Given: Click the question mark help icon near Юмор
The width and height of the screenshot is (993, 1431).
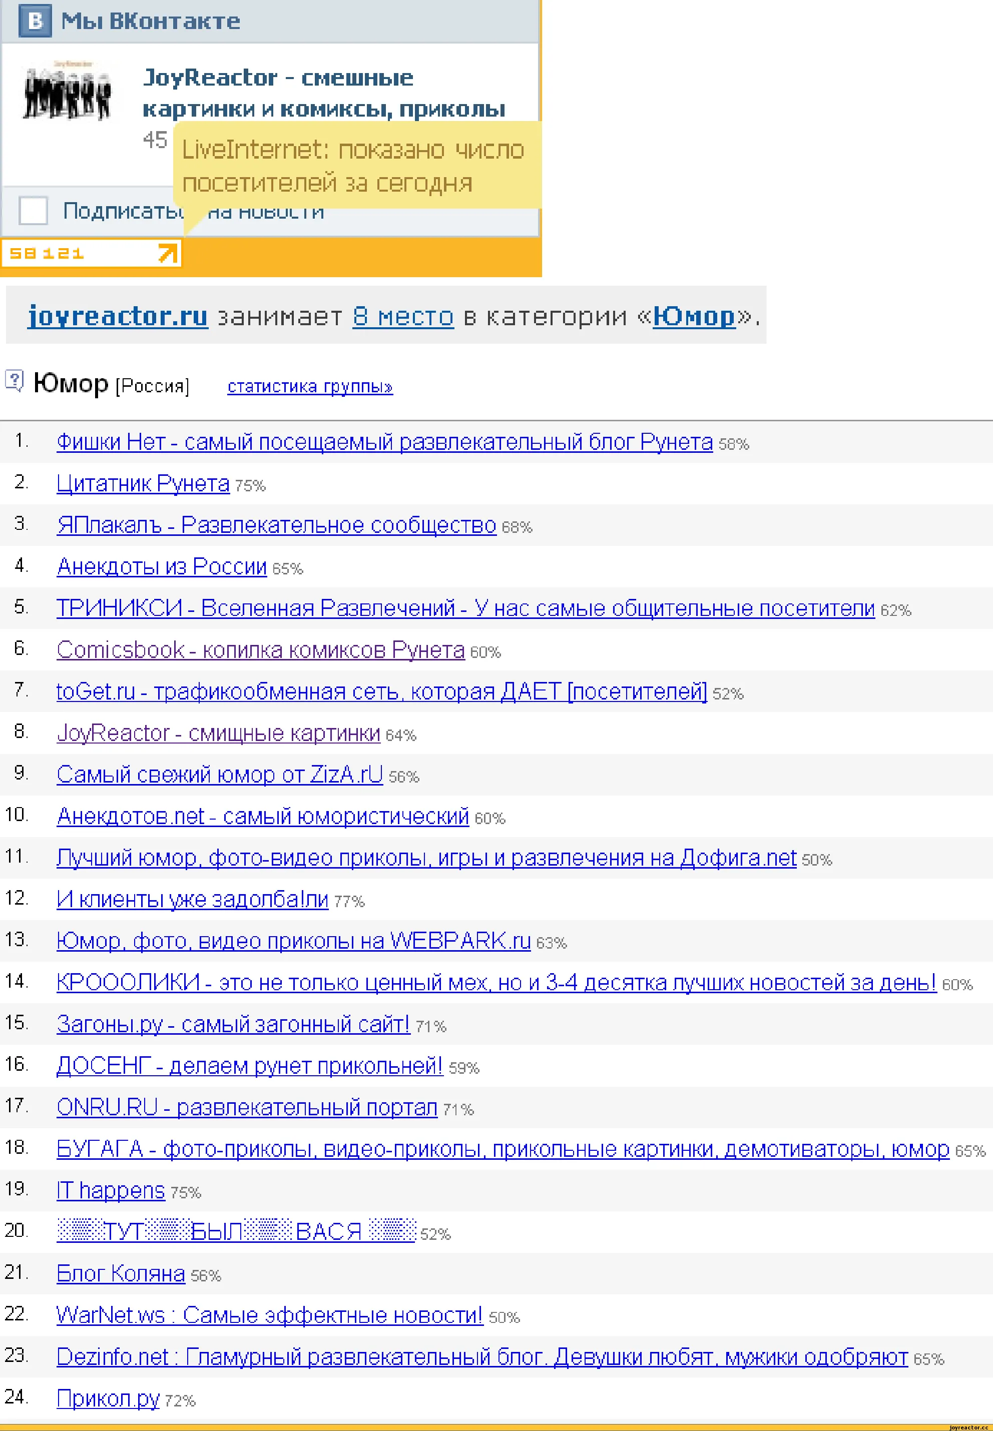Looking at the screenshot, I should pos(15,381).
